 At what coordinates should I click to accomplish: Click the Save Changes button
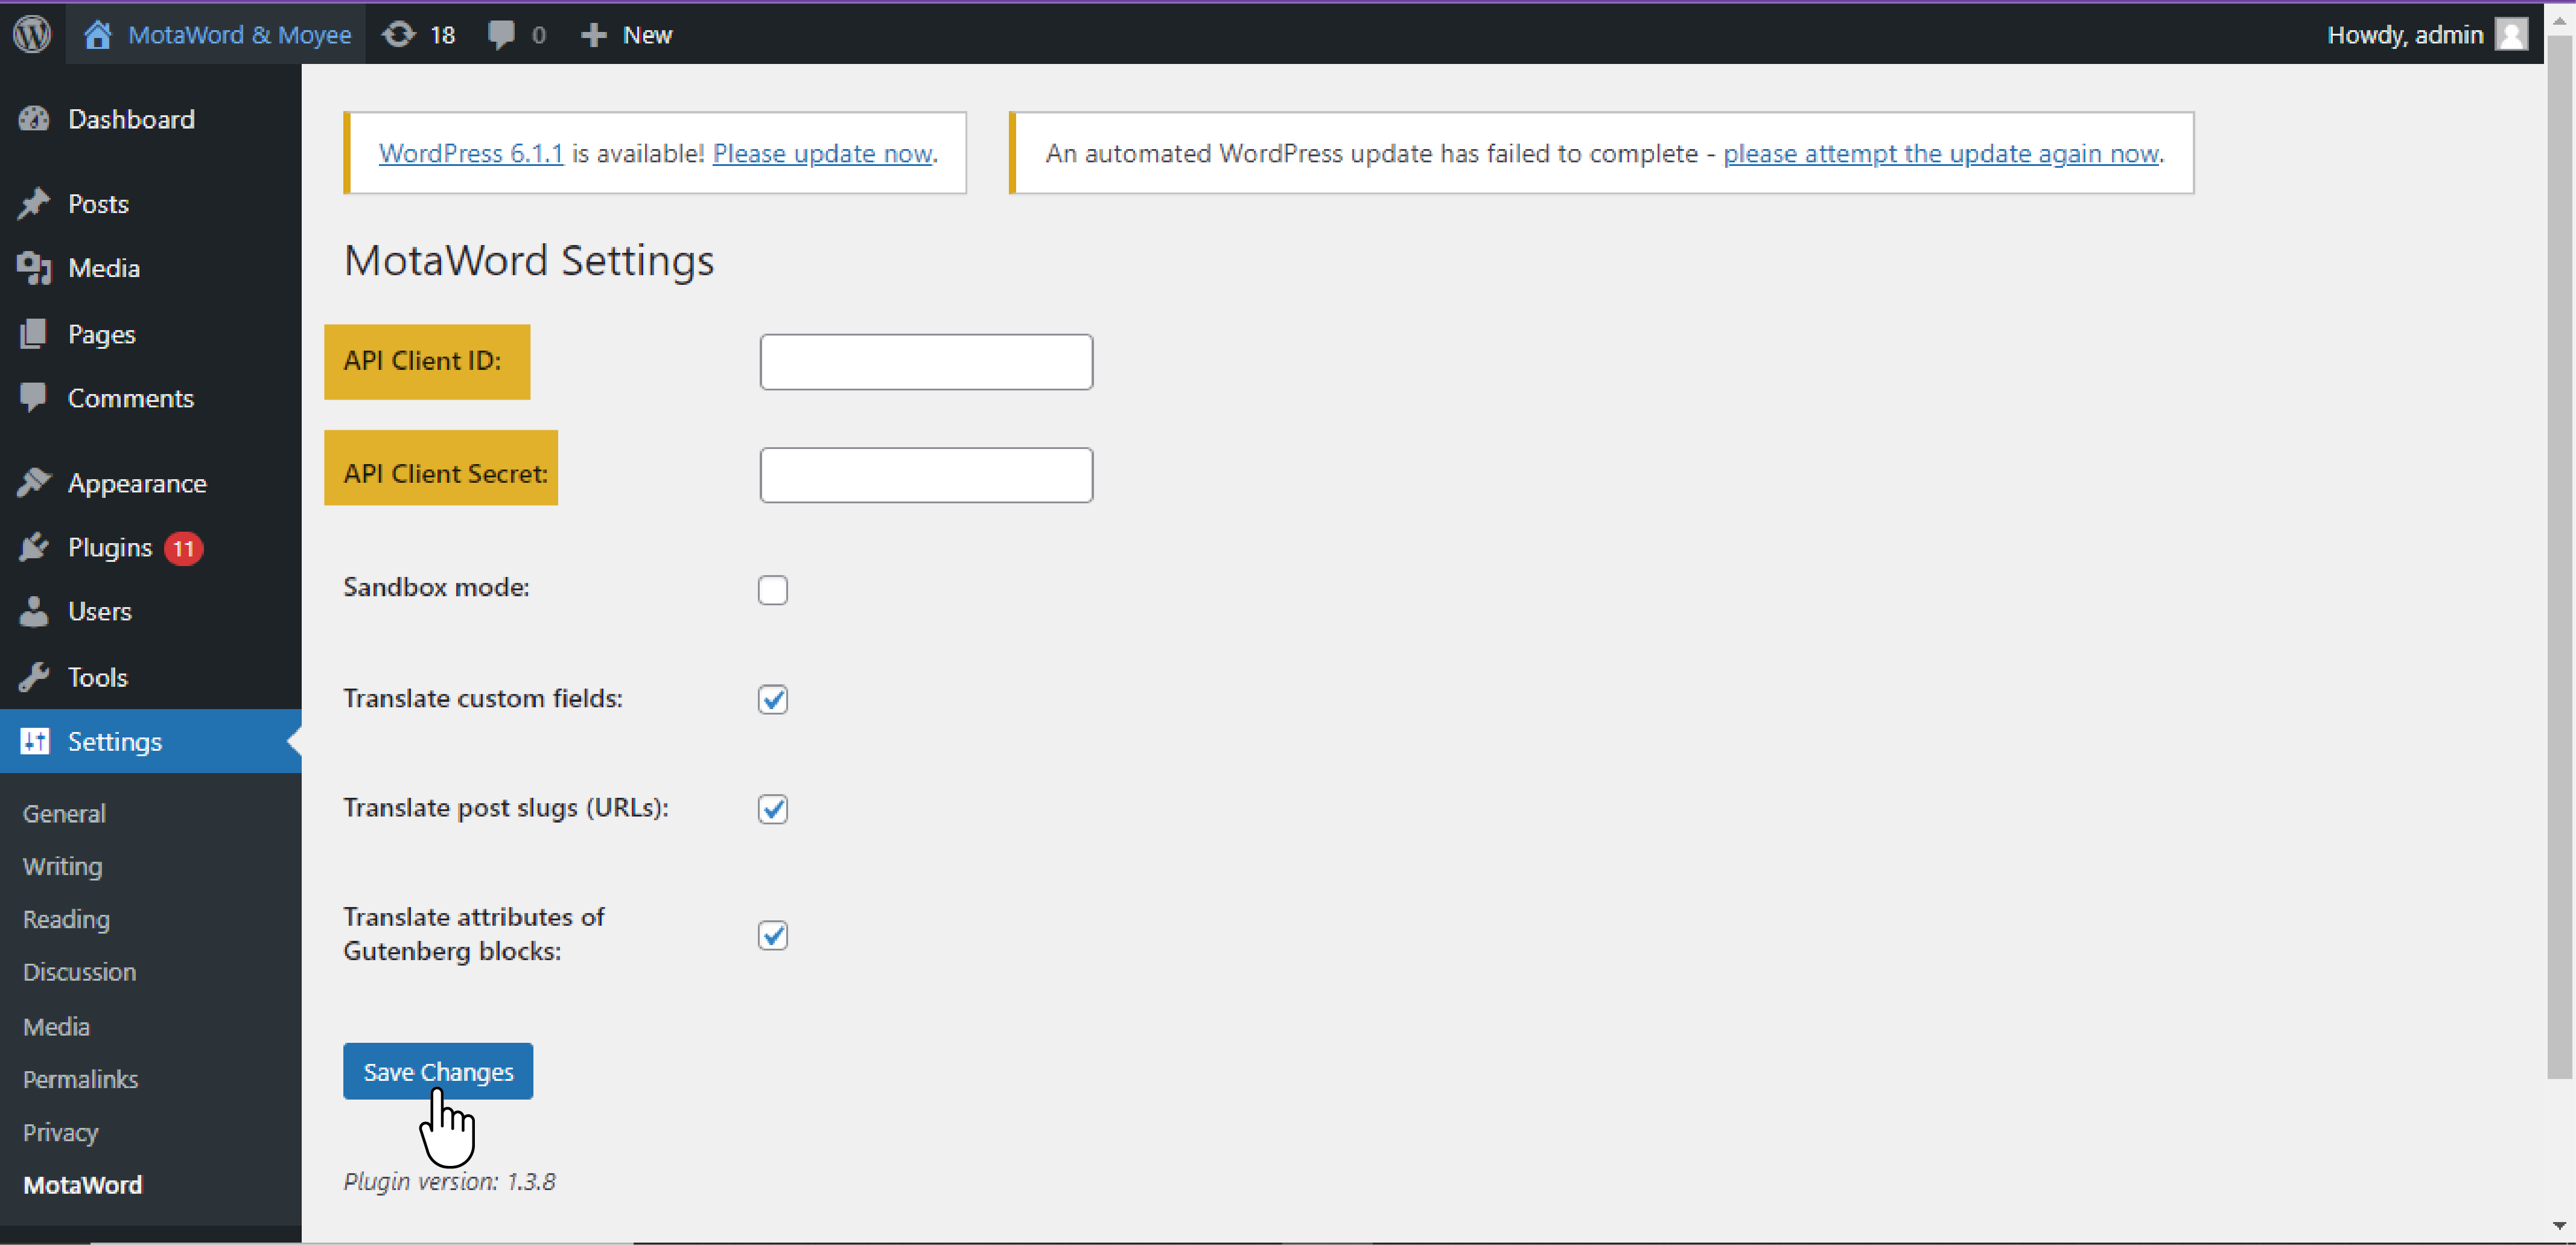coord(437,1071)
